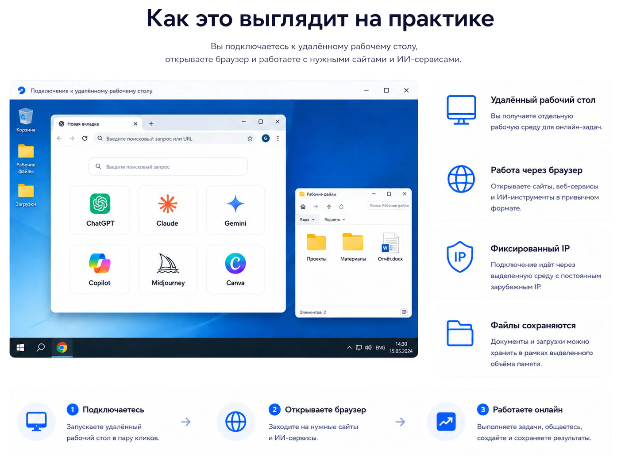Open the Gemini shortcut tile

click(235, 210)
